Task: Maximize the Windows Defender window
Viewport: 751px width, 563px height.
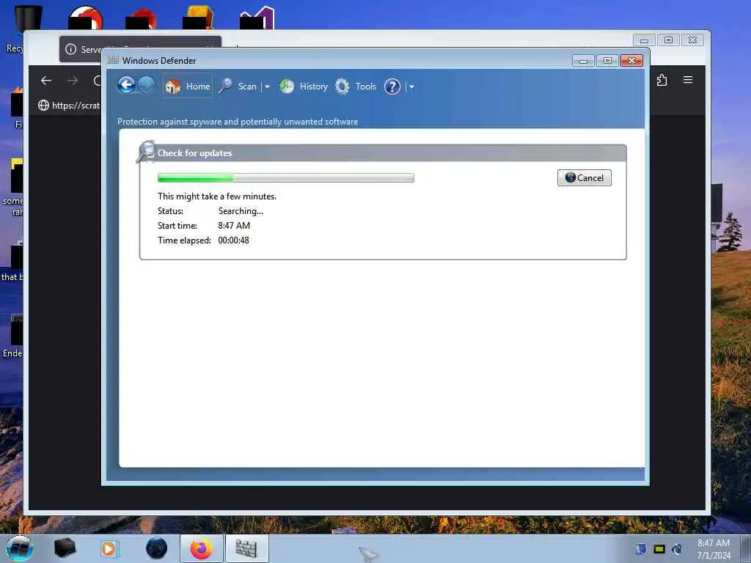Action: coord(607,61)
